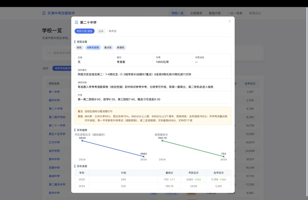The height and width of the screenshot is (200, 308).
Task: Open 耀华中学 in the background school list
Action: coord(54,100)
